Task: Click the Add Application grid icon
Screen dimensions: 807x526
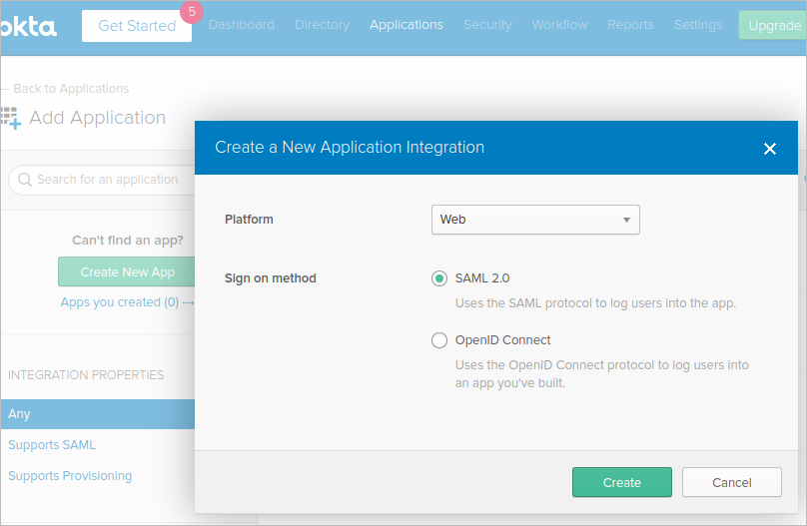Action: click(x=10, y=118)
